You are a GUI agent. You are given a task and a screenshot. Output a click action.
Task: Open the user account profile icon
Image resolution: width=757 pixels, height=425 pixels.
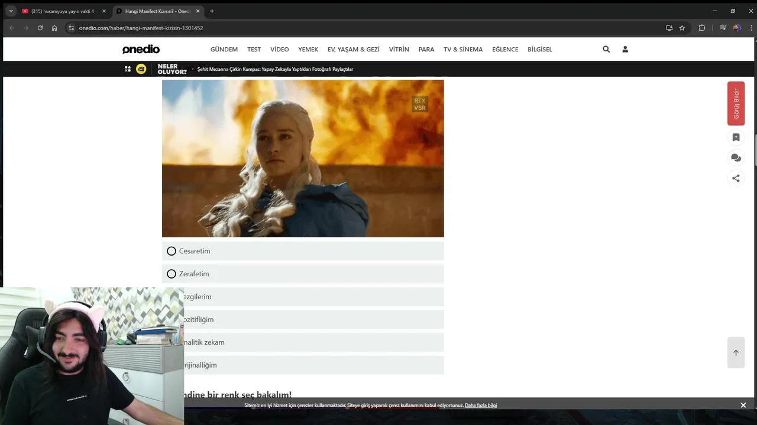tap(625, 50)
